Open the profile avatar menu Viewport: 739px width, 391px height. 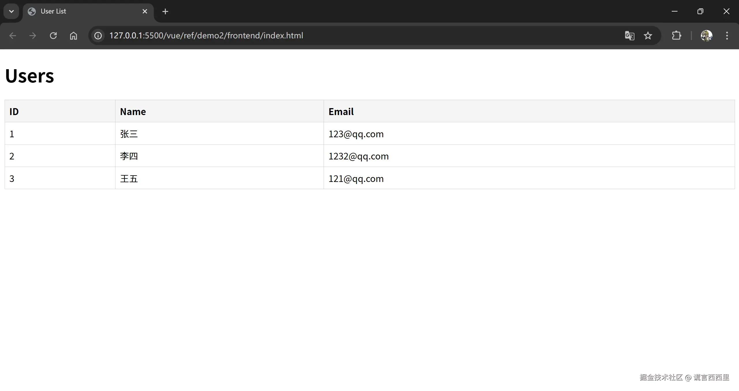(706, 35)
